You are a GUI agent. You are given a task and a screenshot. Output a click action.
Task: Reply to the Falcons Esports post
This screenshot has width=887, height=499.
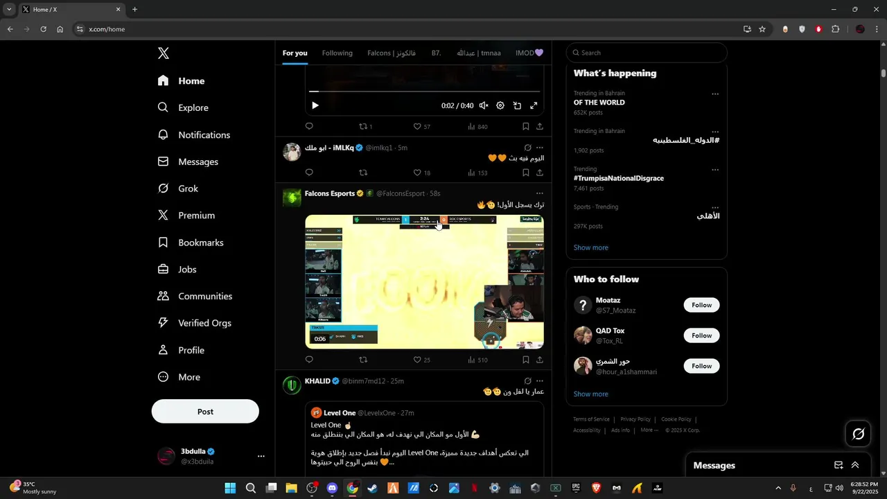pyautogui.click(x=309, y=360)
